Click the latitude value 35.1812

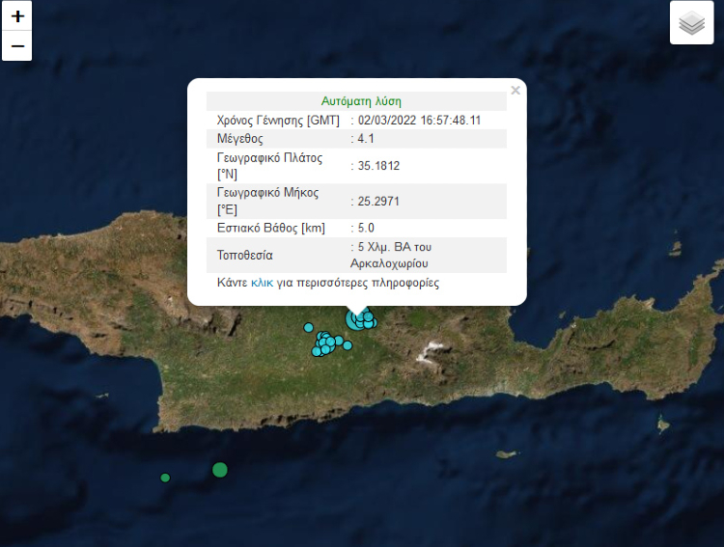378,166
